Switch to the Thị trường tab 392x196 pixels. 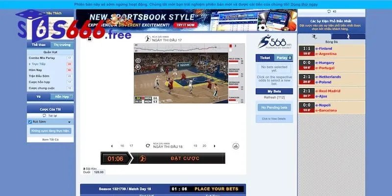tap(62, 45)
